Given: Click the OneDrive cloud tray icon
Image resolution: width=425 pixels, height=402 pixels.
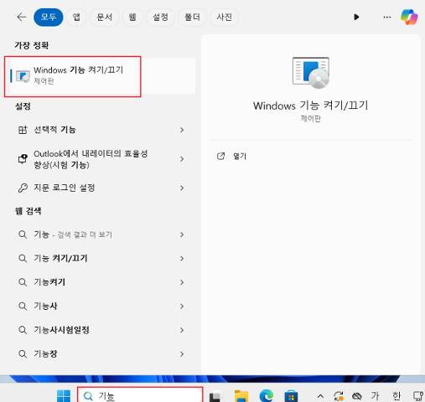Looking at the screenshot, I should (x=357, y=396).
